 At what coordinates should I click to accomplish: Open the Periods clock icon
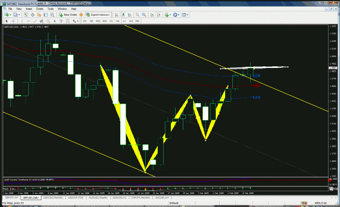point(175,15)
